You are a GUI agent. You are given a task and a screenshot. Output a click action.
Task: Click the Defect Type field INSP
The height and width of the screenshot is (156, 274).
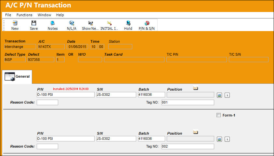(x=15, y=60)
